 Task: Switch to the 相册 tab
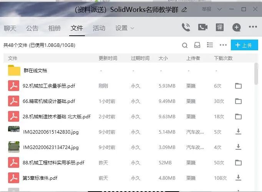click(x=54, y=28)
